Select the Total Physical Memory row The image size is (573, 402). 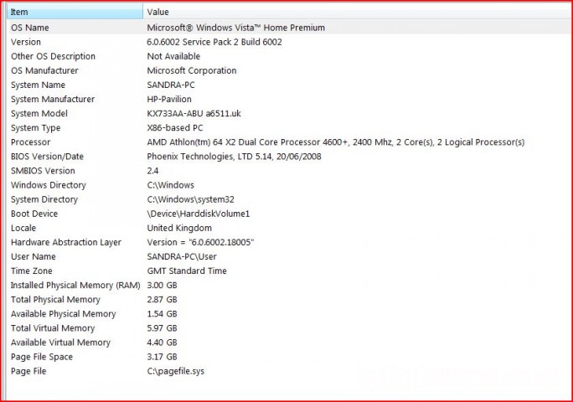point(55,299)
